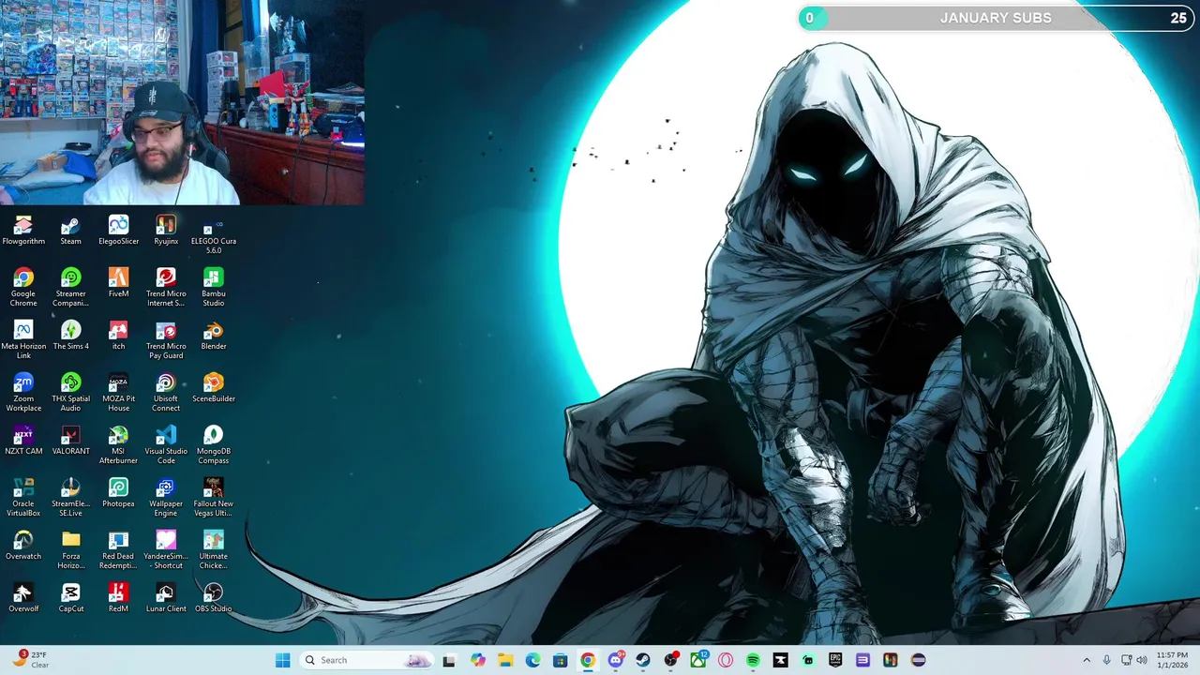Open the YandereSim Shortcut icon
This screenshot has height=675, width=1200.
166,550
